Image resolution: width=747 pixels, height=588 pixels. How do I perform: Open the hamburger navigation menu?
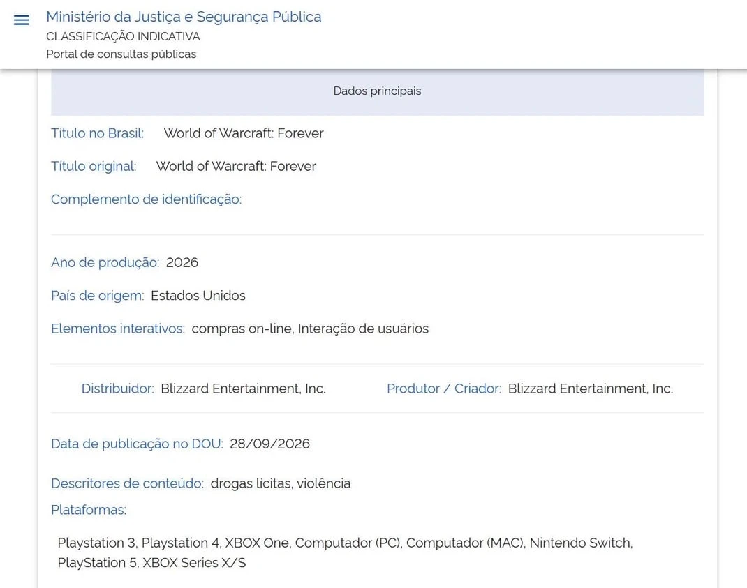tap(22, 20)
